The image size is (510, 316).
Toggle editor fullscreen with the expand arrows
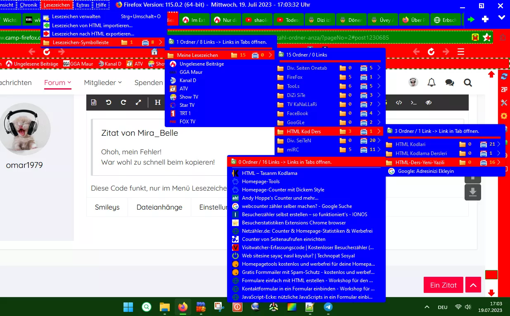[x=138, y=102]
